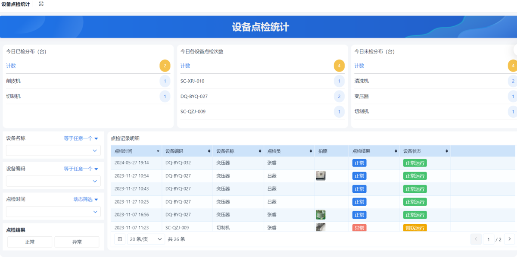Sort the 设备编码 column
Viewport: 517px width, 257px height.
tap(209, 151)
